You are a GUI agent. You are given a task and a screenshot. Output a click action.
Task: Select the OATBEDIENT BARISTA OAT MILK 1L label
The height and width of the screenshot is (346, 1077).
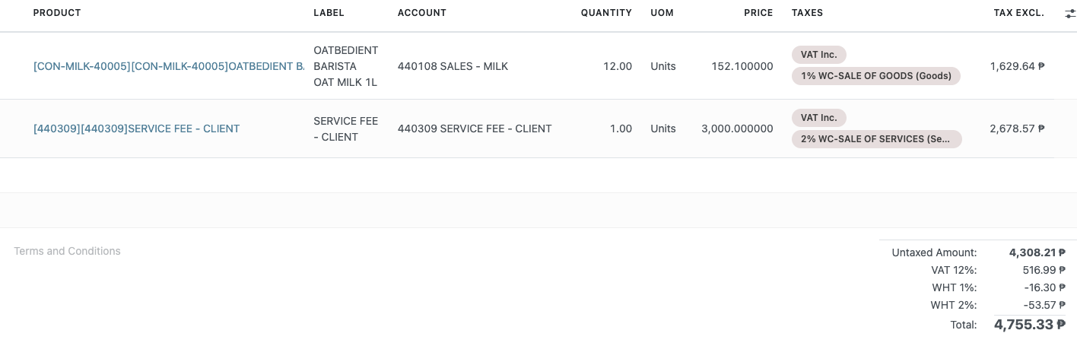click(346, 66)
